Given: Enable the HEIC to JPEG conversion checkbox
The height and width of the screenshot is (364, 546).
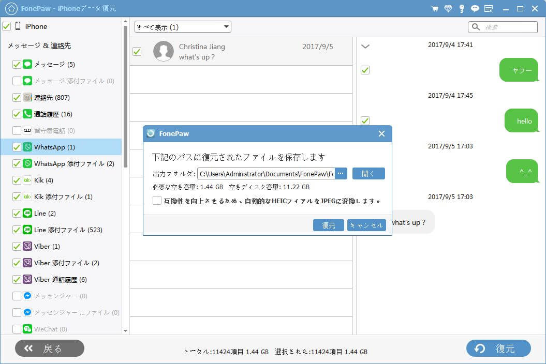Looking at the screenshot, I should pyautogui.click(x=157, y=201).
